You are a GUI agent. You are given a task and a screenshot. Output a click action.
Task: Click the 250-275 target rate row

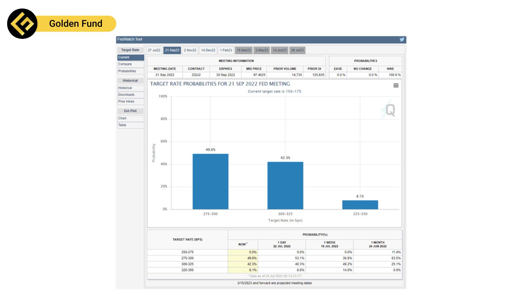point(275,253)
